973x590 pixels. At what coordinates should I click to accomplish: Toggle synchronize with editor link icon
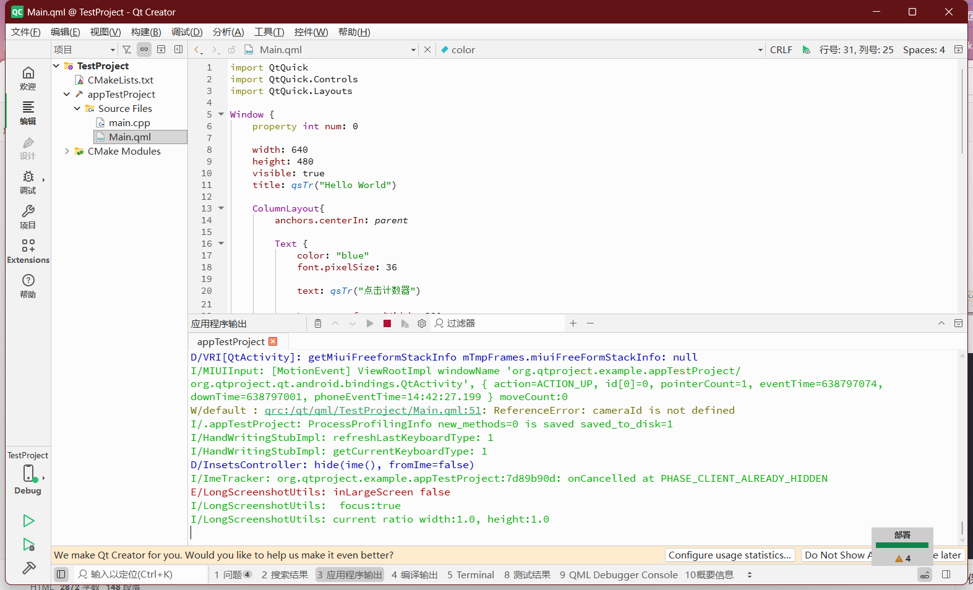pos(144,49)
